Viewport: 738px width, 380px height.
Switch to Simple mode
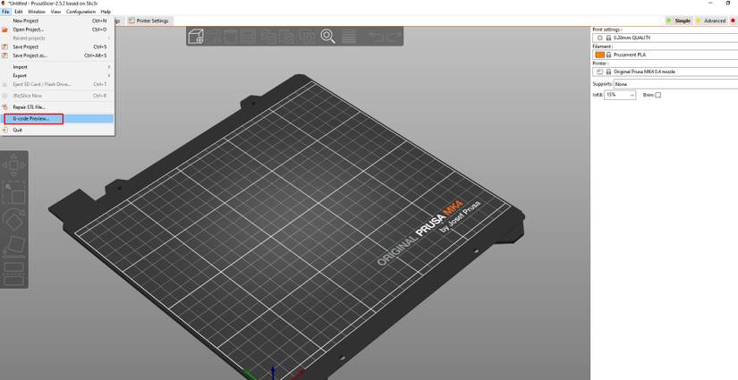pyautogui.click(x=679, y=21)
